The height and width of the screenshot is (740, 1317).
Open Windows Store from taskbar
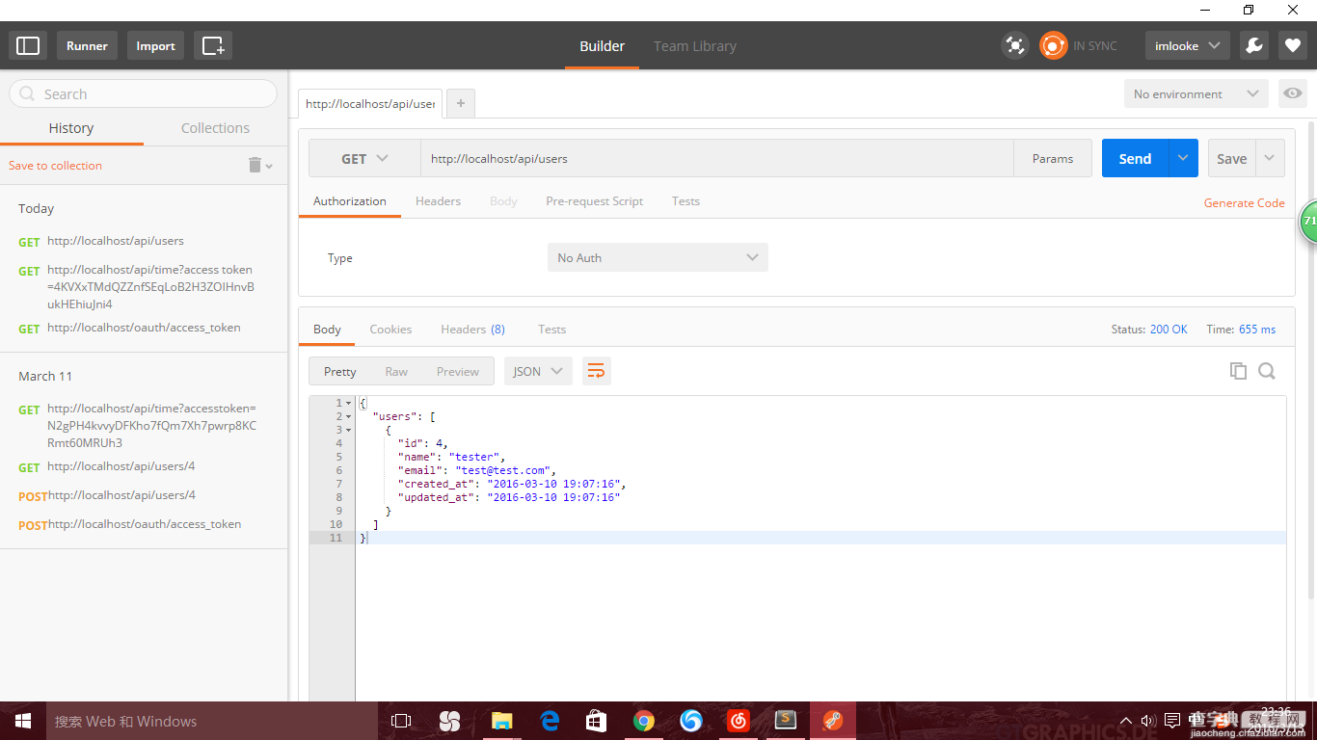click(596, 721)
